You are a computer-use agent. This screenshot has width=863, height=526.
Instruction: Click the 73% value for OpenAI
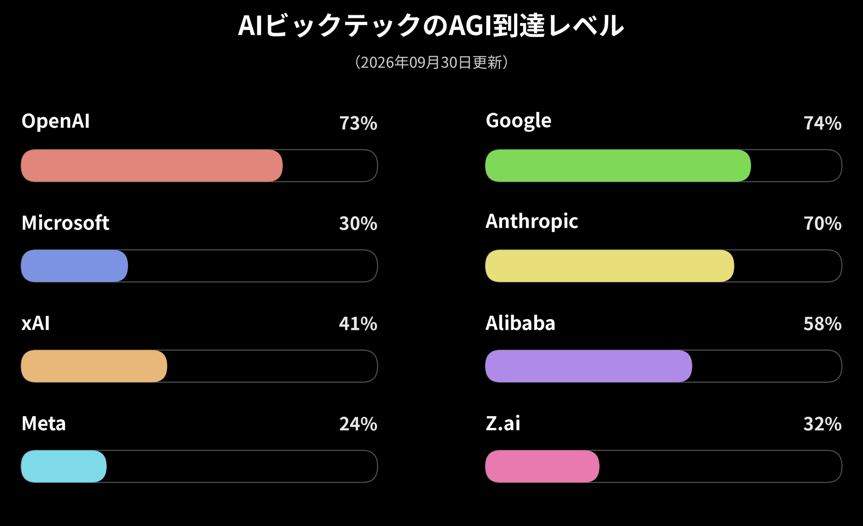click(x=358, y=123)
